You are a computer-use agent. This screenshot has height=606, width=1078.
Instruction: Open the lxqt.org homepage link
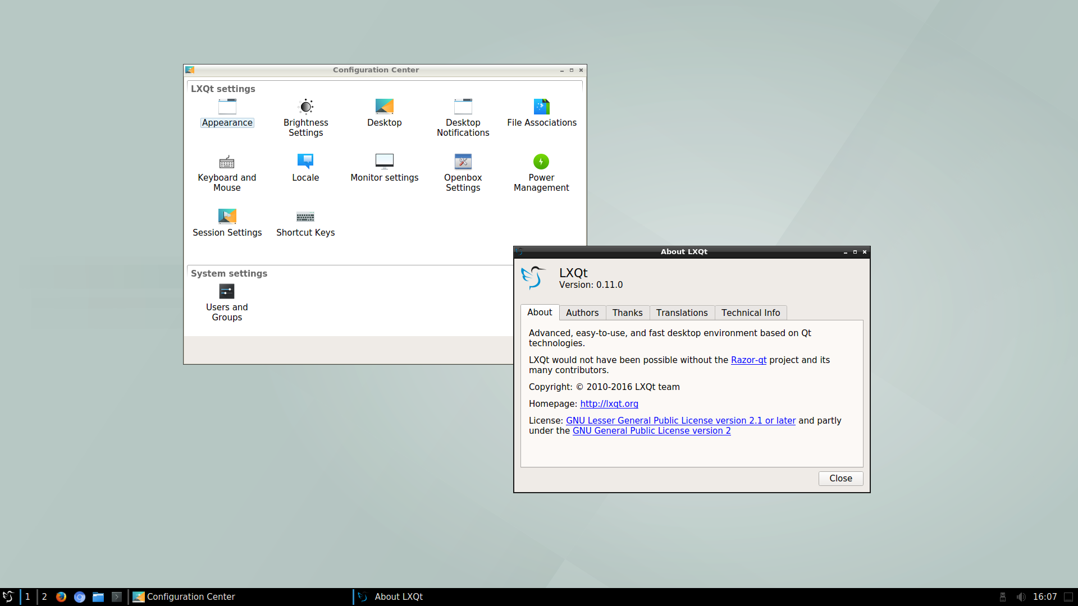pyautogui.click(x=609, y=404)
